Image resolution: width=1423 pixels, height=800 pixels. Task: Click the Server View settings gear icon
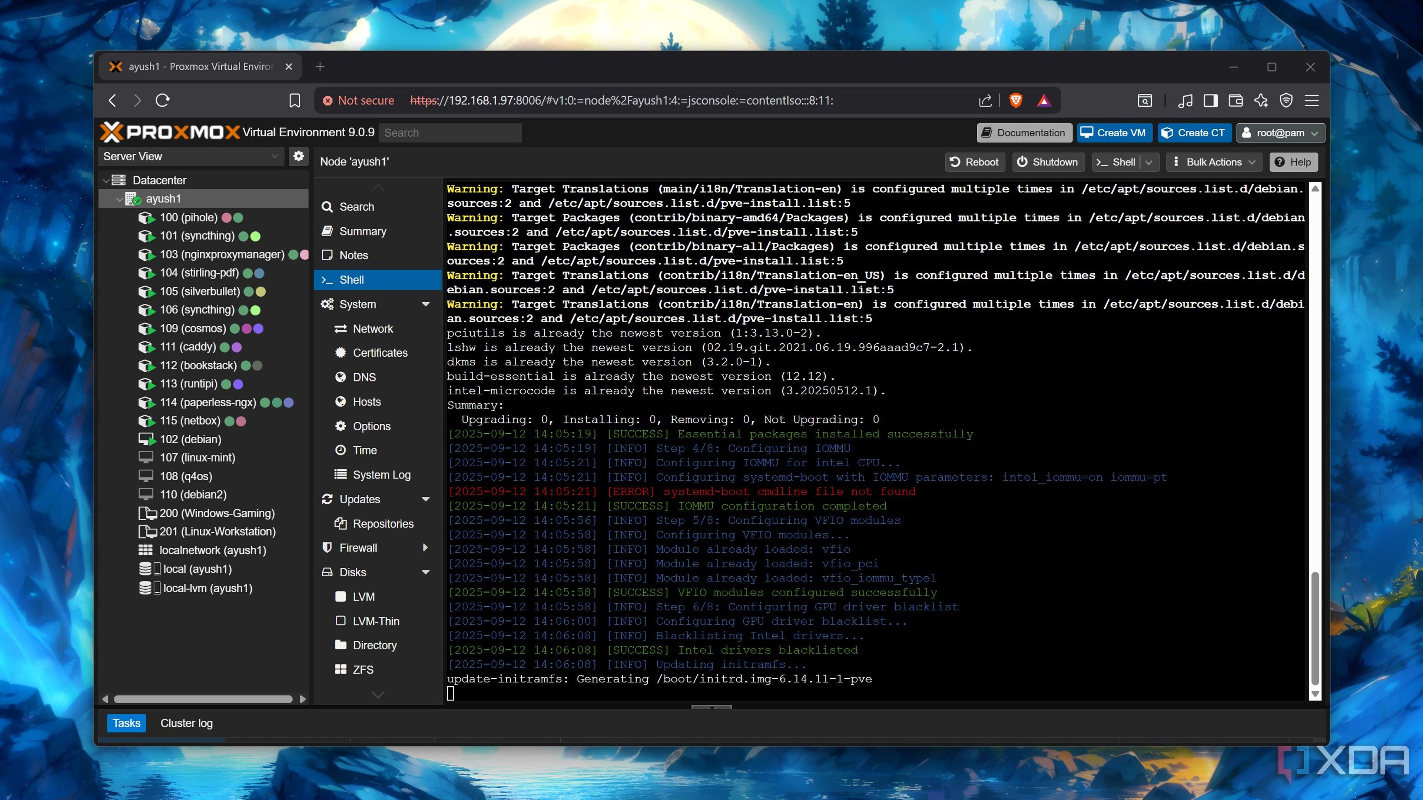click(x=298, y=156)
